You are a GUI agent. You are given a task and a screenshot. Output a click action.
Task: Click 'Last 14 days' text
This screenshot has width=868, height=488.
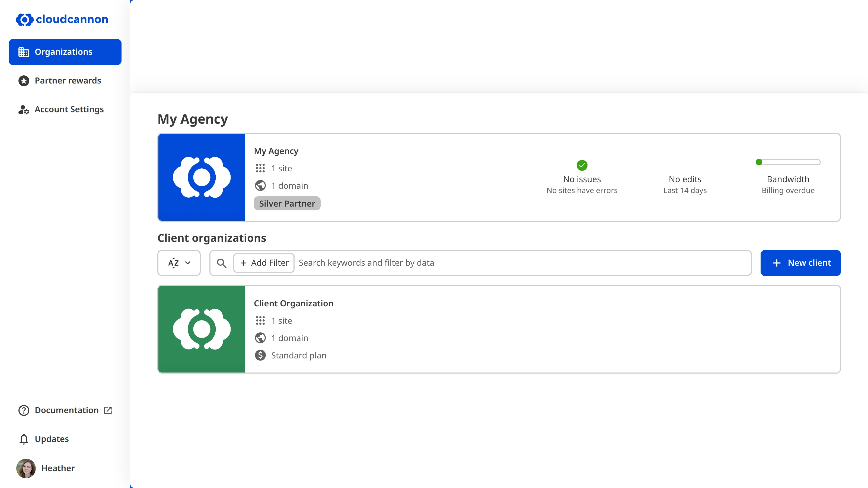coord(685,191)
